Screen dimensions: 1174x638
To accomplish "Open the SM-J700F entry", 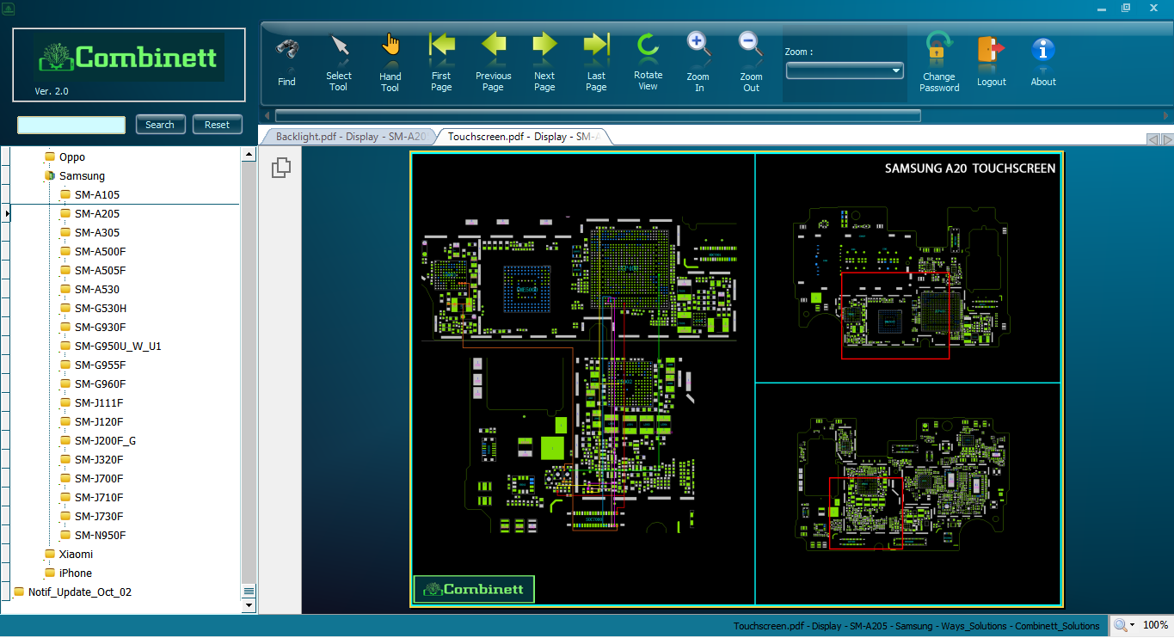I will (x=99, y=479).
